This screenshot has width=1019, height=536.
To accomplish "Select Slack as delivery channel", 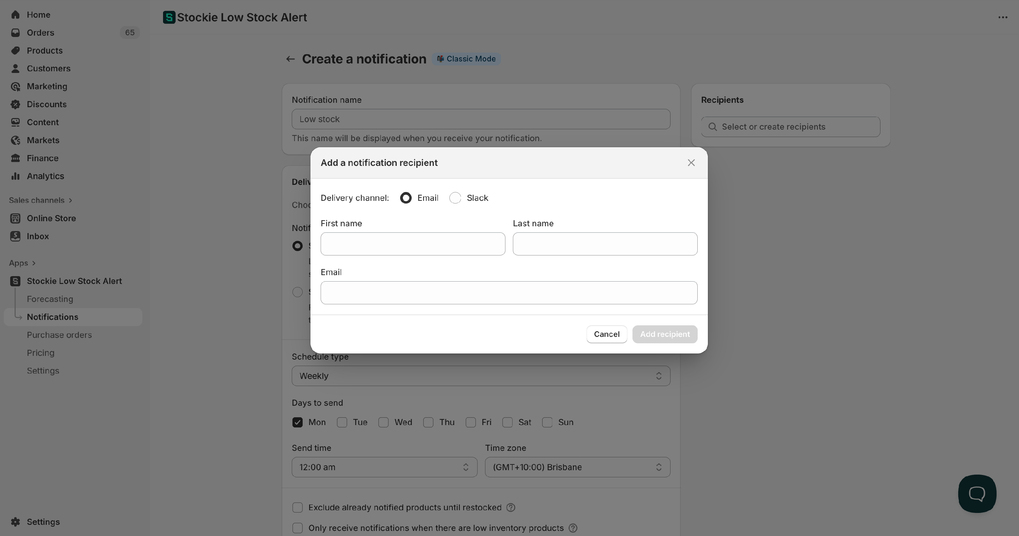I will tap(455, 198).
